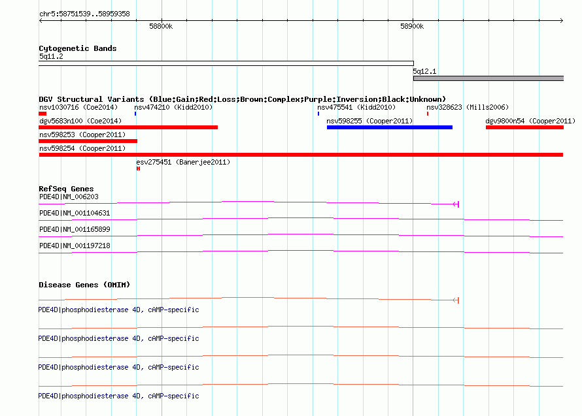Click the gray 5q12.1 band bar
This screenshot has width=582, height=416.
[488, 78]
